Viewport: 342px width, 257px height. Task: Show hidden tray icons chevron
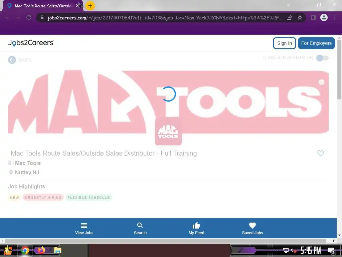pyautogui.click(x=278, y=250)
